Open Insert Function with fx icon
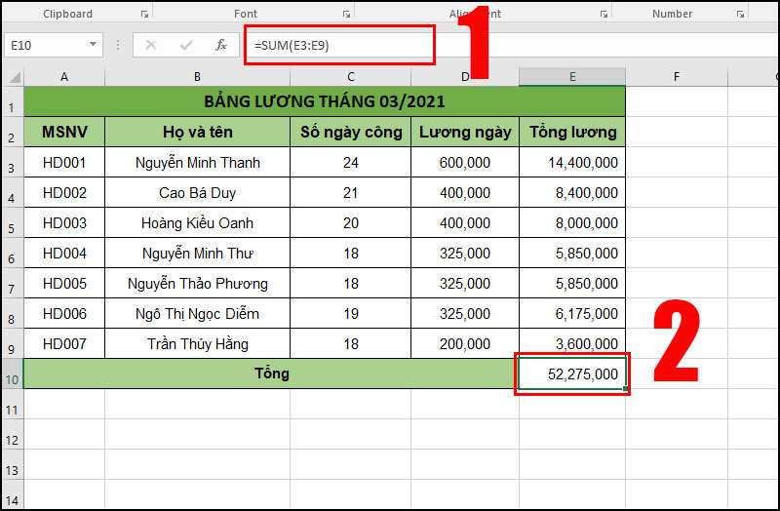This screenshot has height=511, width=780. (221, 45)
